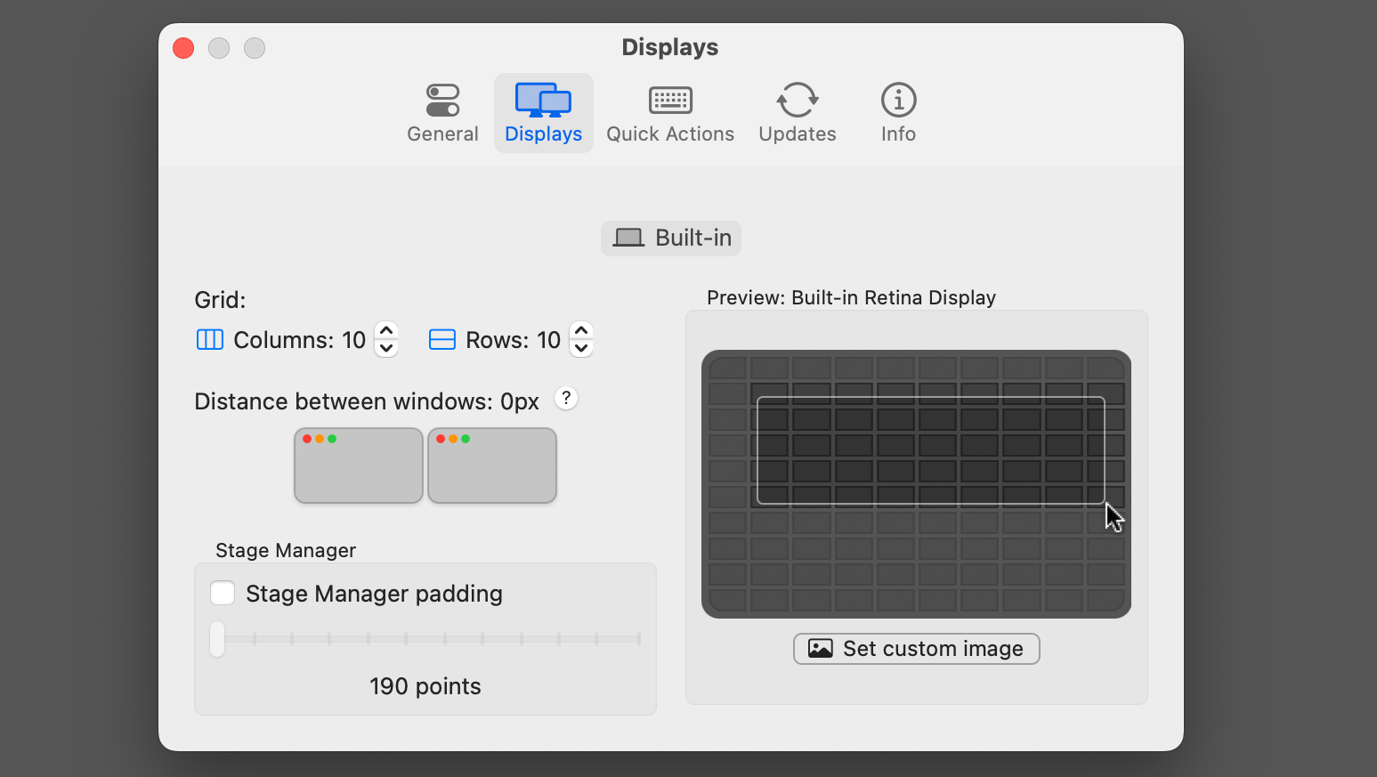Decrease the Columns count with down arrow
1377x777 pixels.
coord(386,348)
